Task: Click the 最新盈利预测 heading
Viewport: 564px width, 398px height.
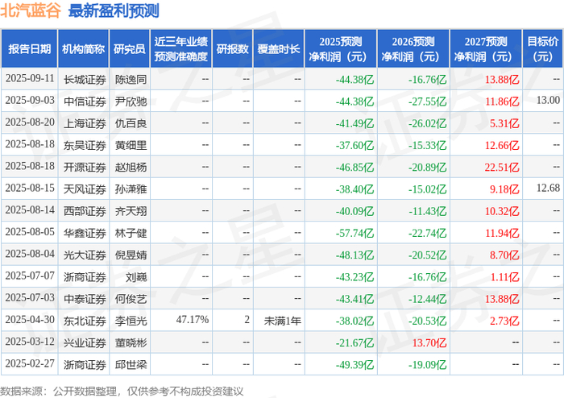Action: [114, 10]
